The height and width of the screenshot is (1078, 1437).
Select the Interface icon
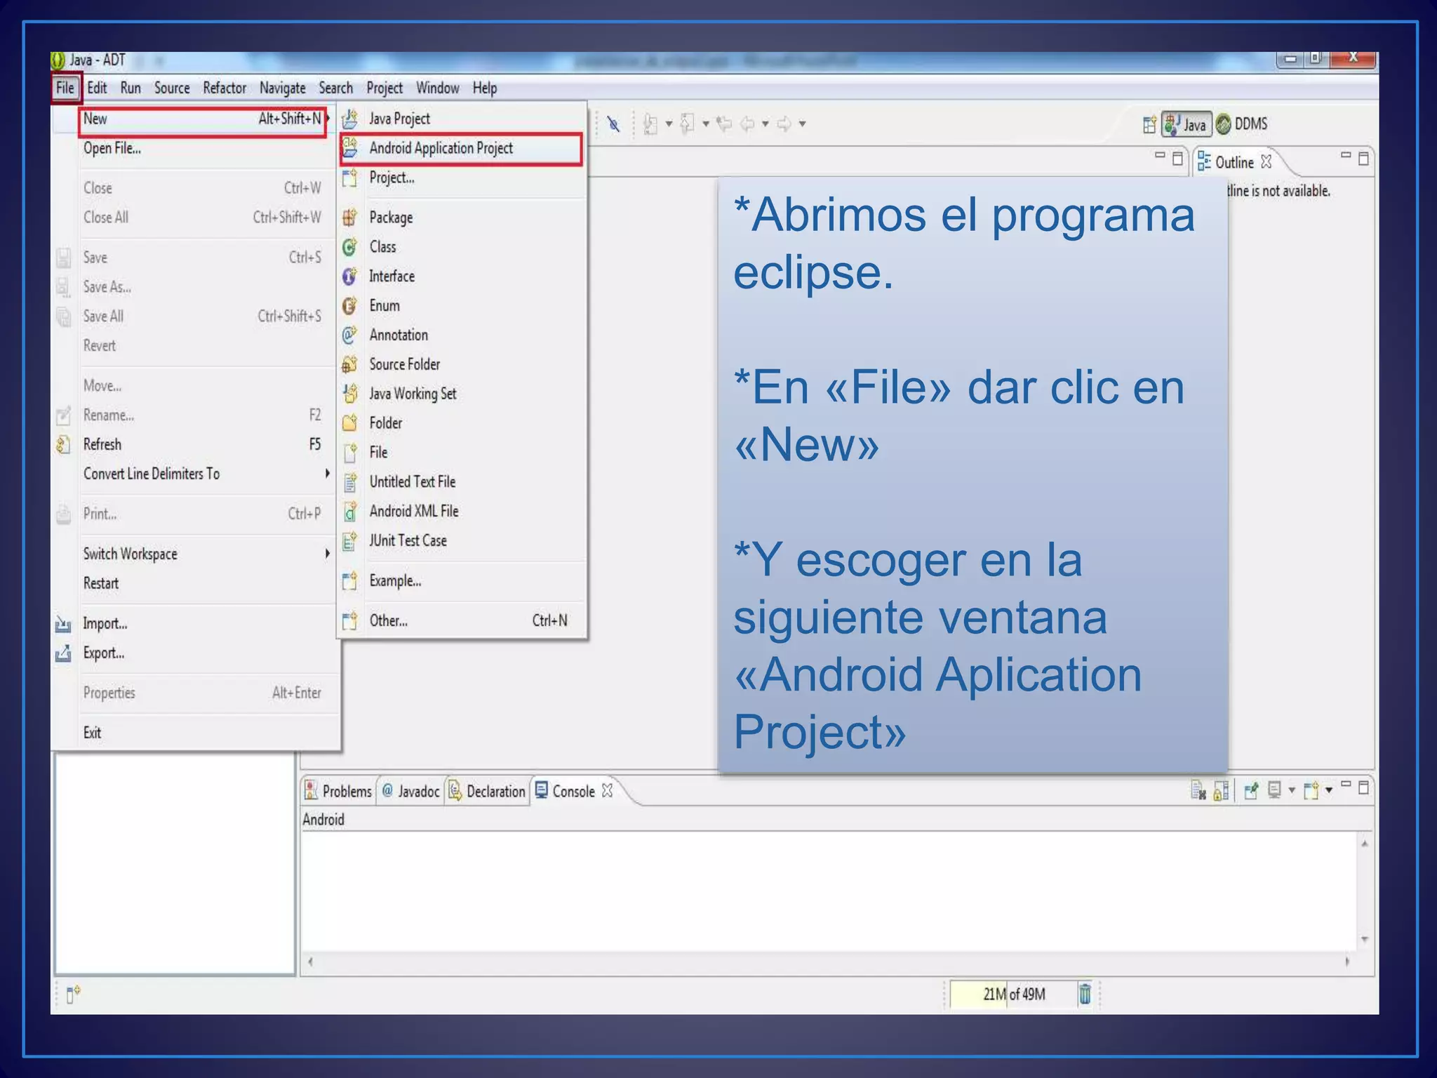click(x=349, y=277)
